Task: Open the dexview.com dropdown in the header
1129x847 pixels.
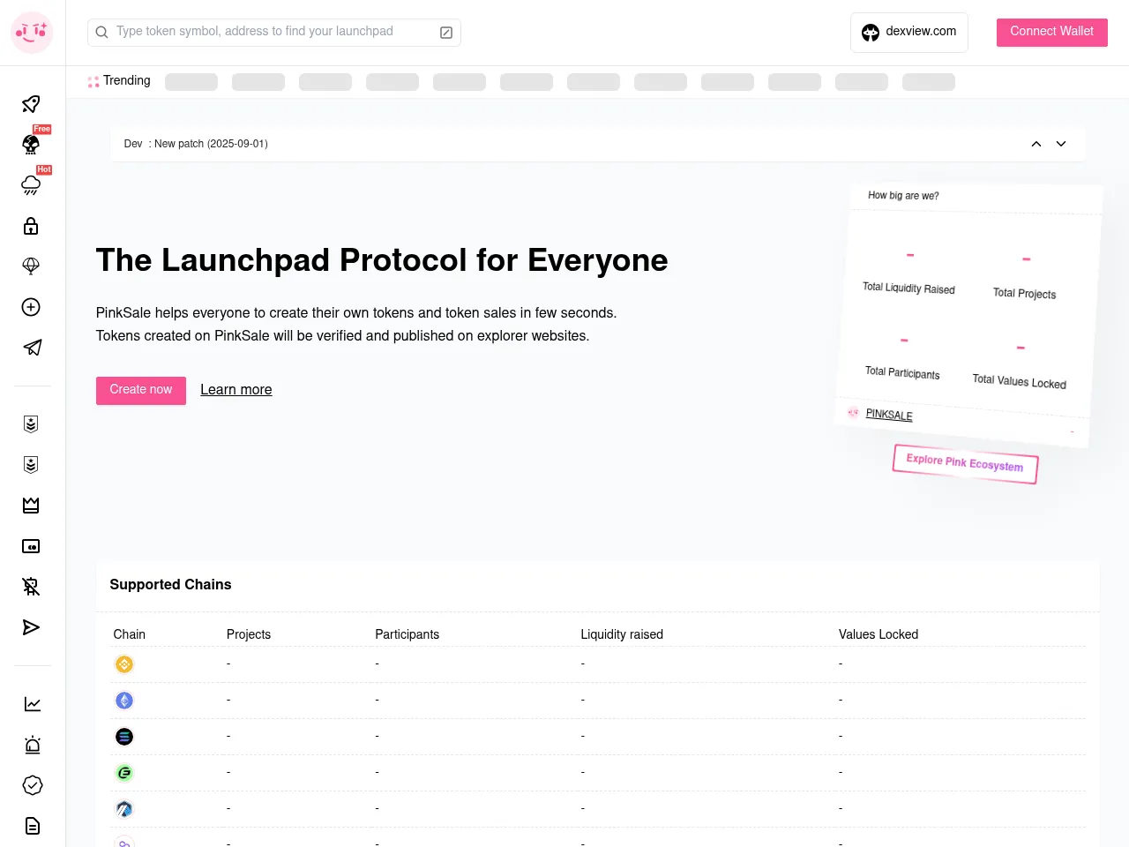Action: 908,32
